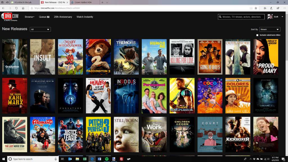
Task: Expand the Browse menu
Action: point(29,17)
